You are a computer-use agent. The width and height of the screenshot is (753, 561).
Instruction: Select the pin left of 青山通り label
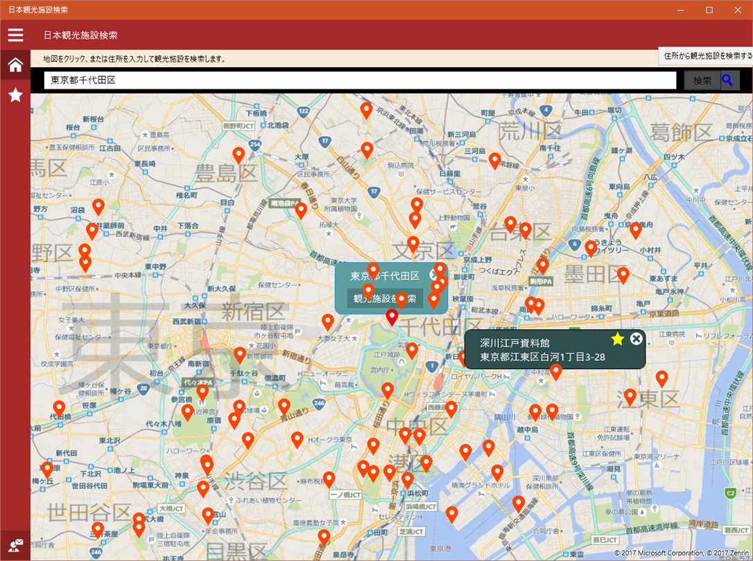pos(284,407)
